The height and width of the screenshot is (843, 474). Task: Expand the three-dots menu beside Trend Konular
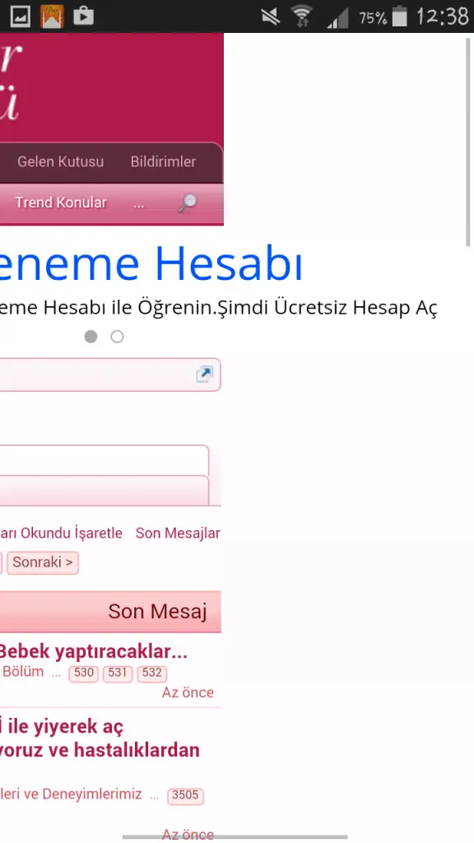point(138,204)
